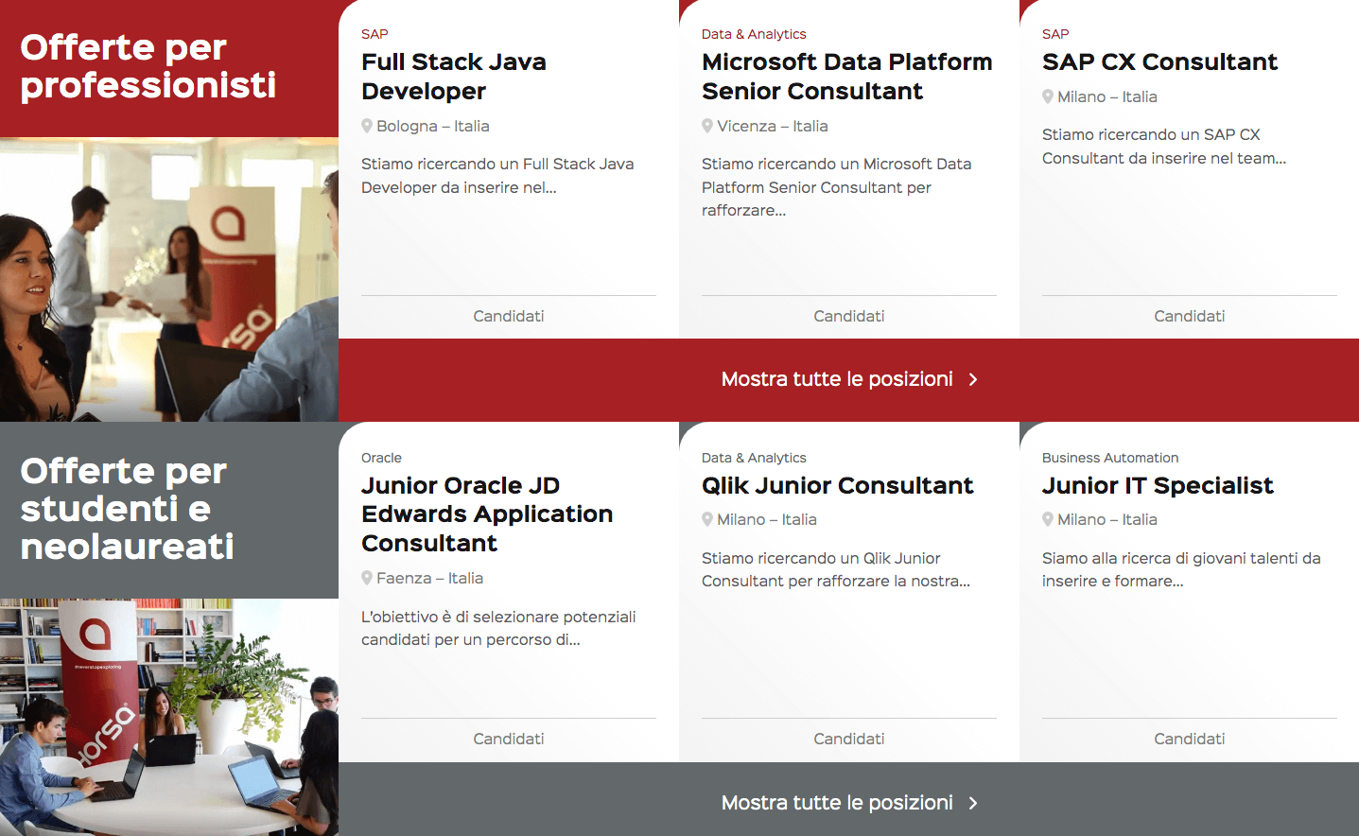This screenshot has height=836, width=1359.
Task: Click Vicenza – Italia location text
Action: point(773,126)
